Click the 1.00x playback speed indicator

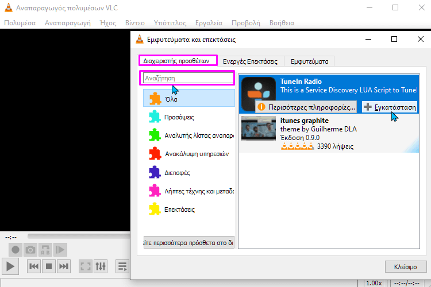(374, 283)
